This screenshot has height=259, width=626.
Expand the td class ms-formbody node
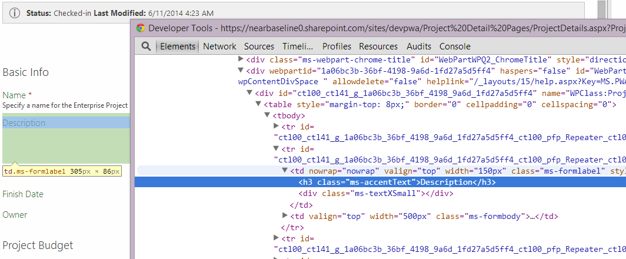coord(284,215)
